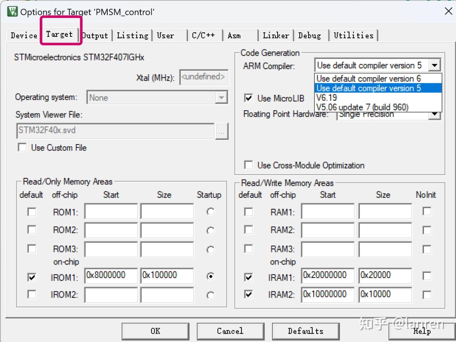Click the System Viewer File field

point(115,131)
